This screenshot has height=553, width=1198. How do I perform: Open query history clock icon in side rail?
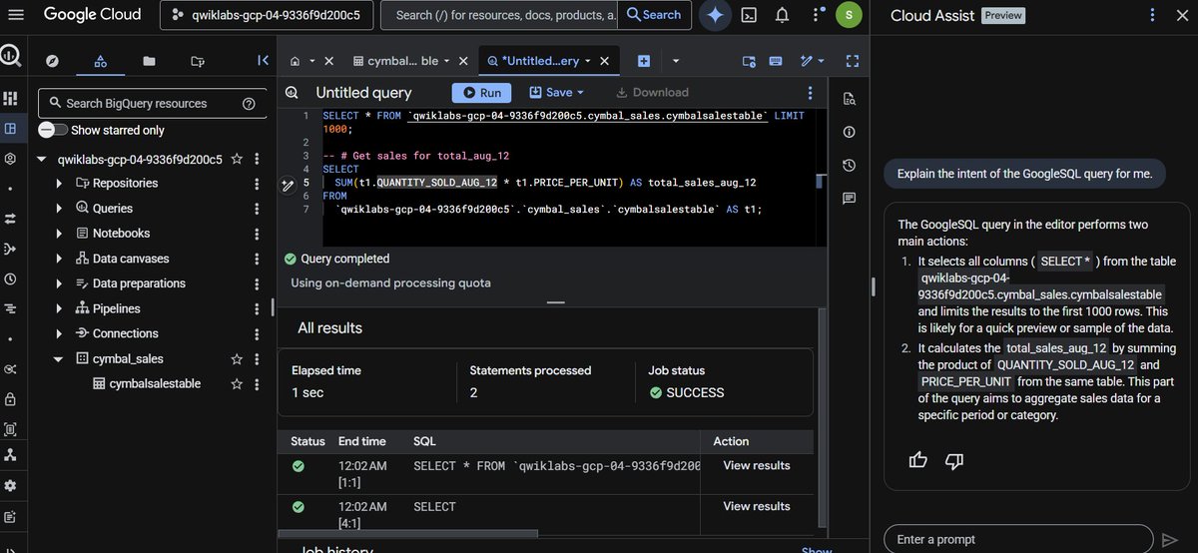point(850,165)
